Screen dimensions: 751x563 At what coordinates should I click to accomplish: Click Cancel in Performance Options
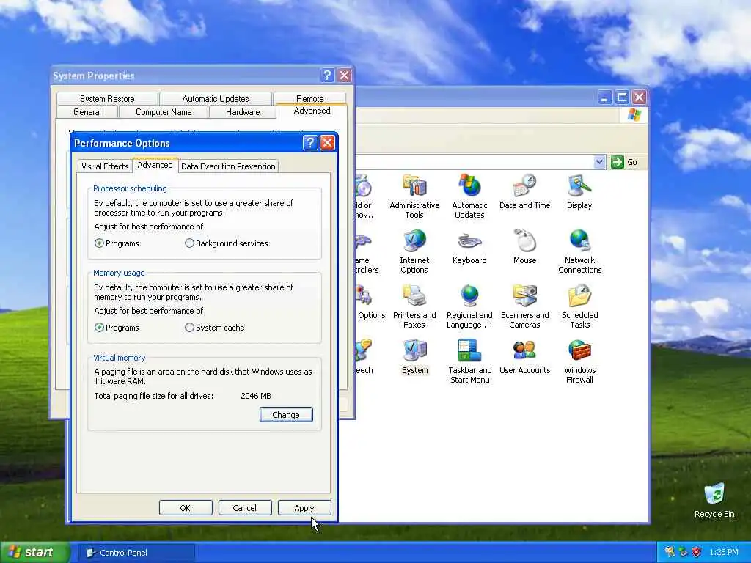click(245, 508)
